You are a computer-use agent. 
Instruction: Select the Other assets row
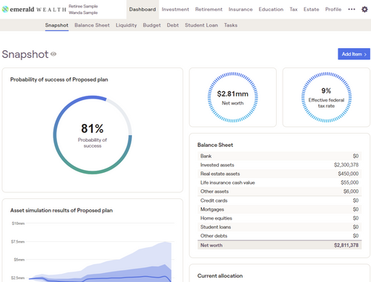point(280,191)
